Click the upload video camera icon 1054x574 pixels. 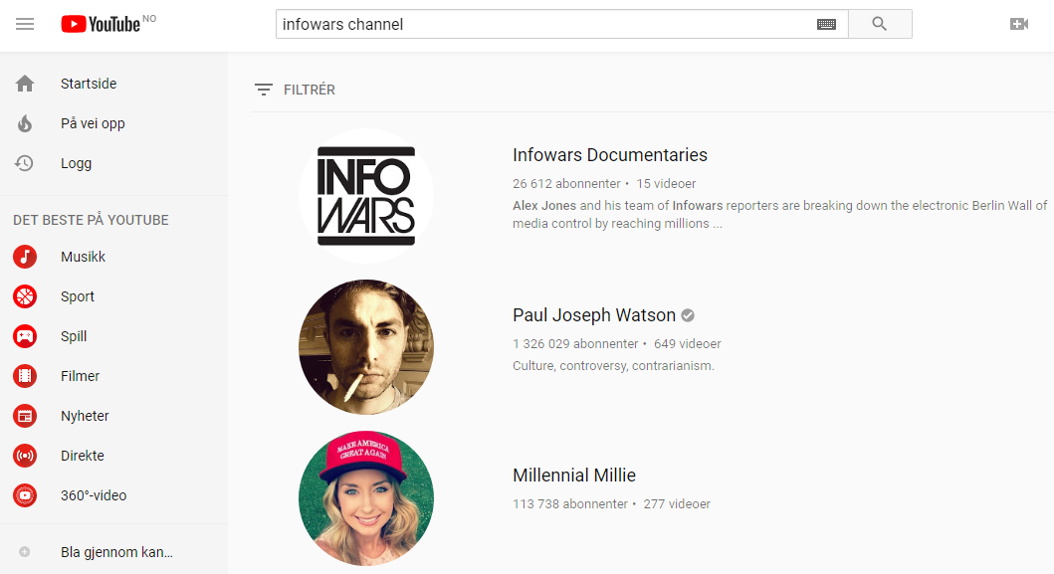[x=1019, y=24]
